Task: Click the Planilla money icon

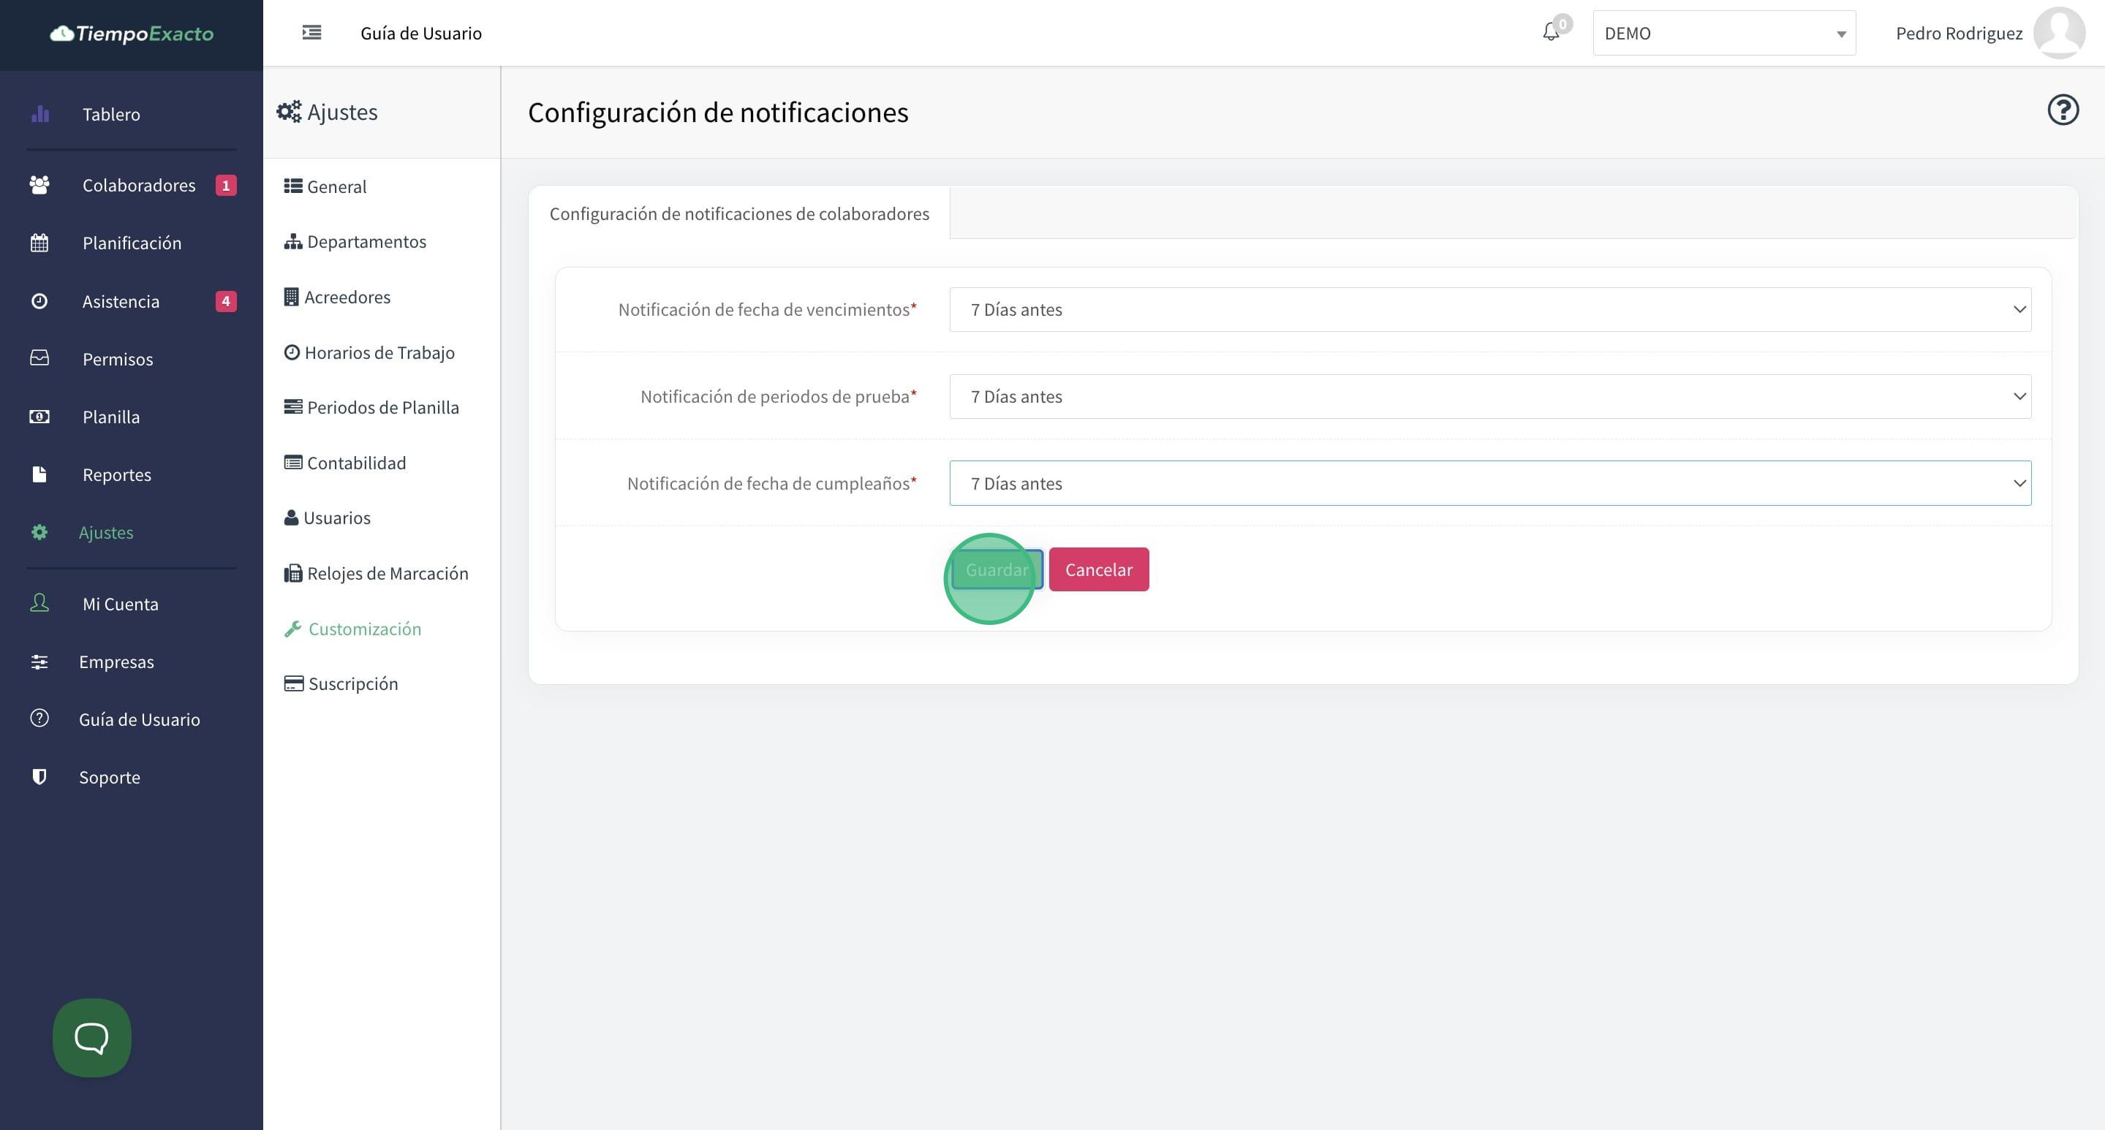Action: click(x=39, y=417)
